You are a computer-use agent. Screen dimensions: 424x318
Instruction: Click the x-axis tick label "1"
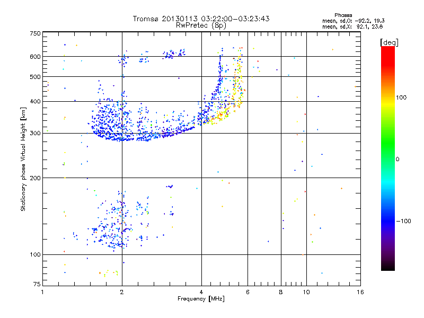(42, 292)
